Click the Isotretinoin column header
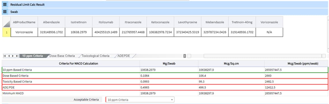Viewport: 329px width, 104px height. click(x=79, y=22)
